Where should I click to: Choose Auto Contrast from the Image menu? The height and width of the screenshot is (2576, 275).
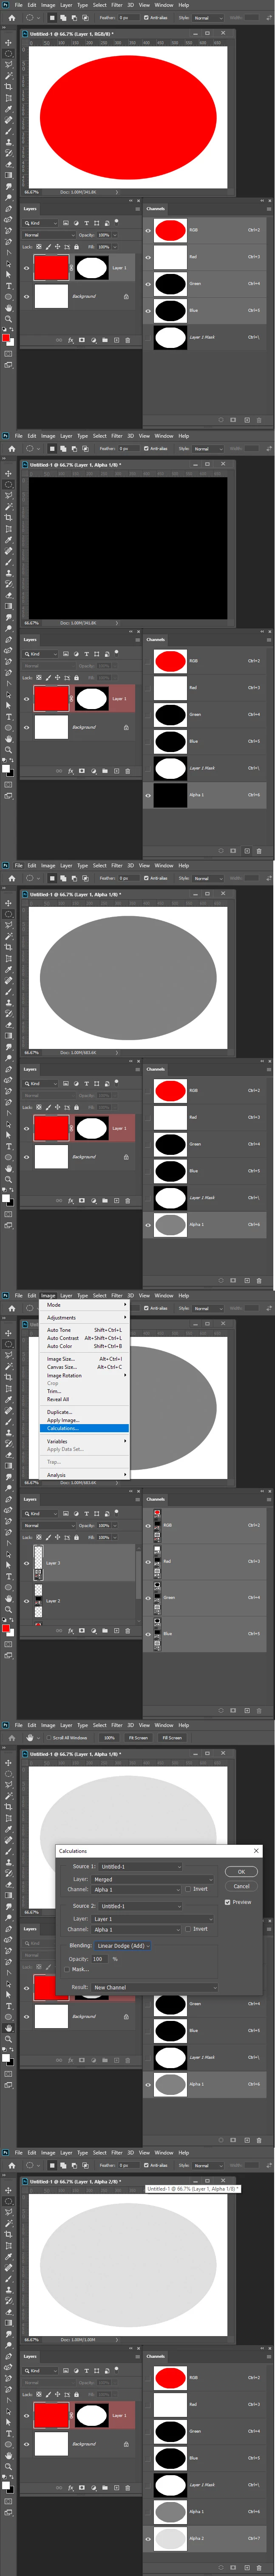click(84, 1338)
